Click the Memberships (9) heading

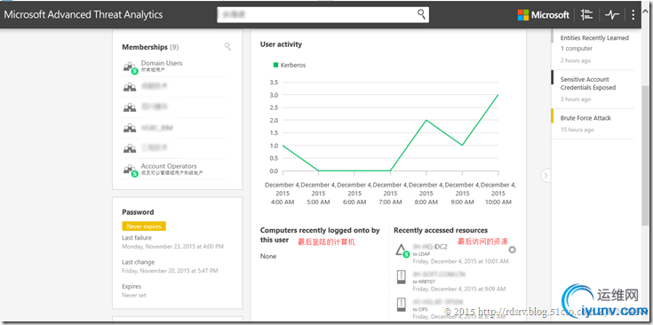150,47
